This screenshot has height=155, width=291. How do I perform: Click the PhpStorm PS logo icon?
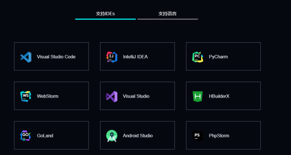(198, 136)
